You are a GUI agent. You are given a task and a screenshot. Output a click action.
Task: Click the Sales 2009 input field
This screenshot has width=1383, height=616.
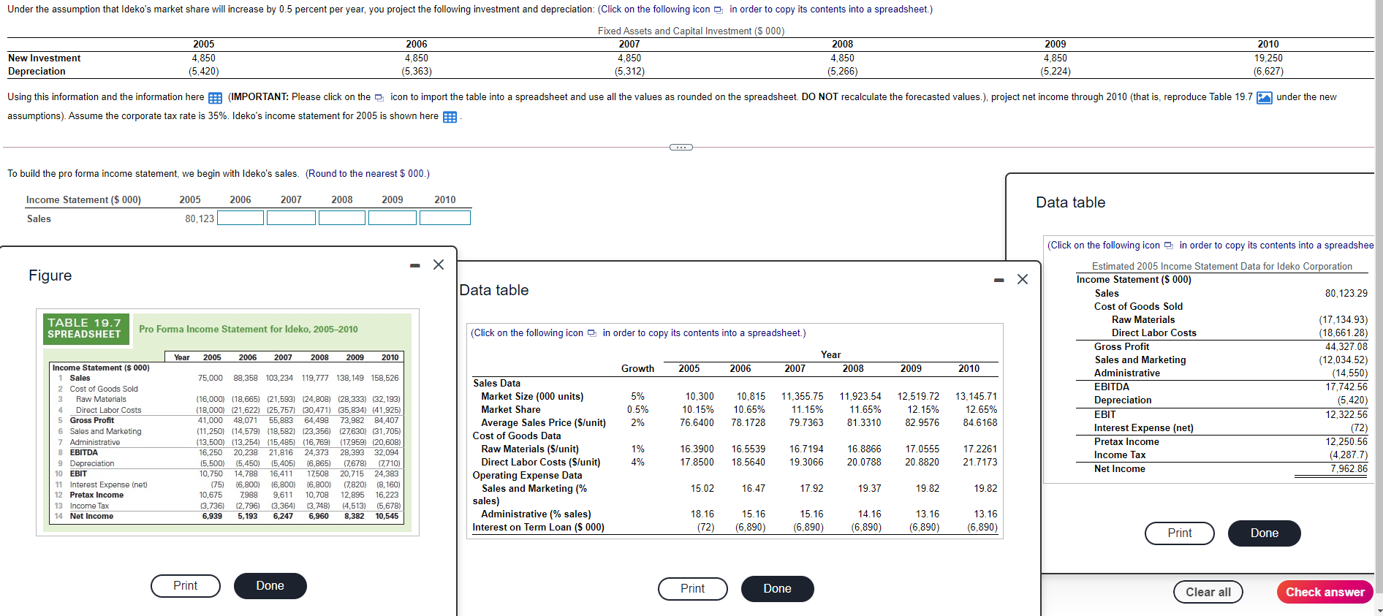coord(393,218)
